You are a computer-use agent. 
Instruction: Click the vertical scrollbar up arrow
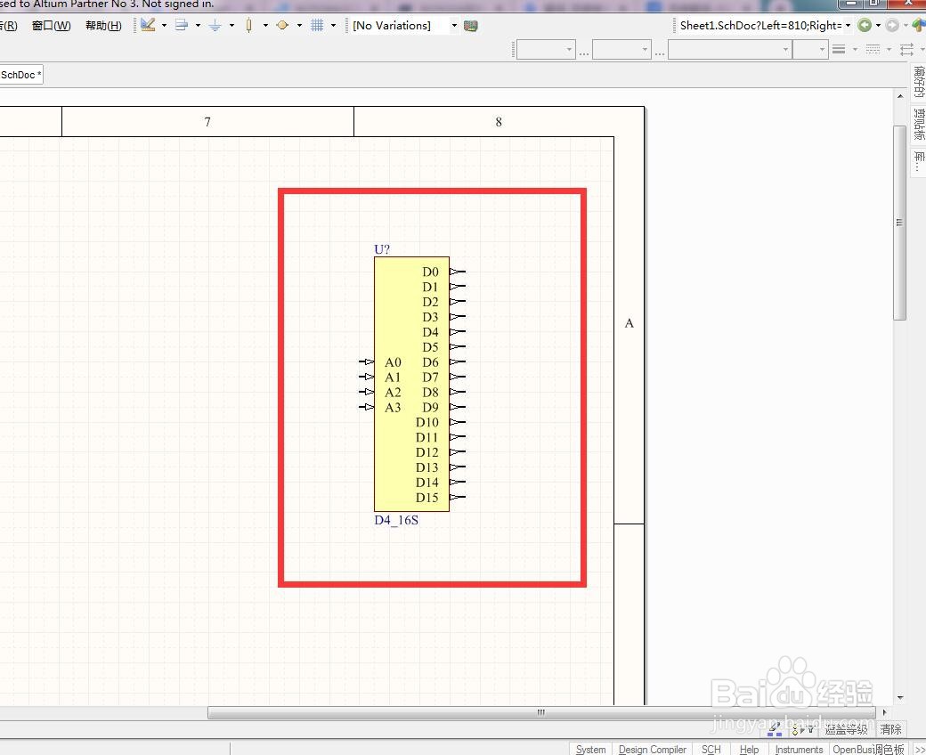tap(900, 96)
